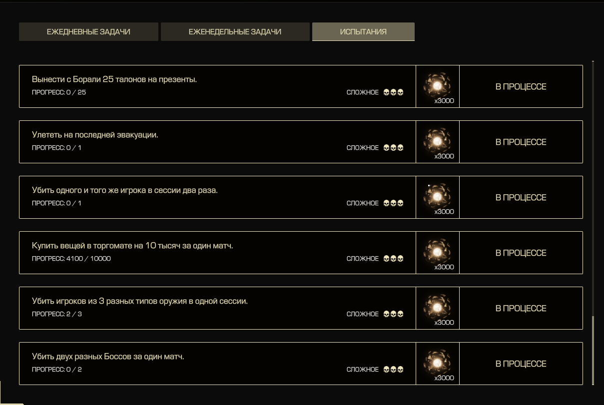Click reward orb icon for торгомат purchase challenge
The image size is (604, 405).
click(437, 252)
